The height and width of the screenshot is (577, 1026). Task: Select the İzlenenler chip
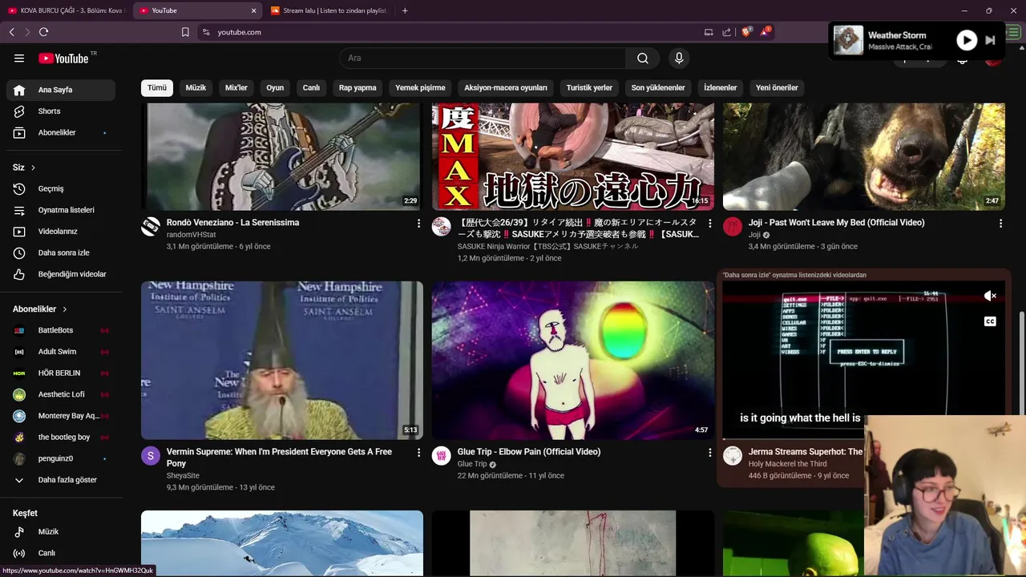click(721, 88)
